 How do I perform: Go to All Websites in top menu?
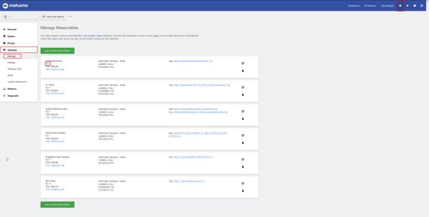tap(370, 6)
